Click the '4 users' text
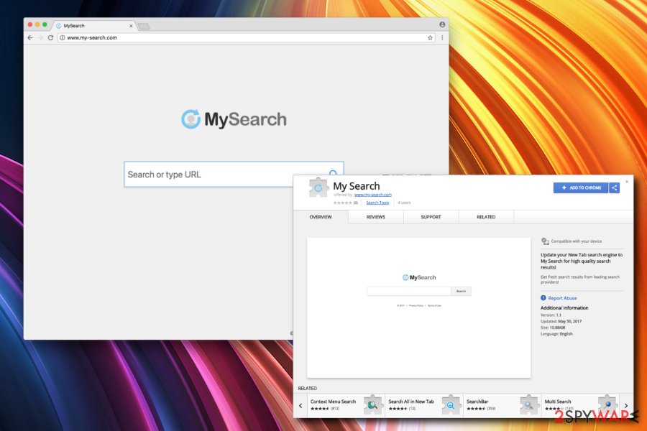 pyautogui.click(x=404, y=203)
